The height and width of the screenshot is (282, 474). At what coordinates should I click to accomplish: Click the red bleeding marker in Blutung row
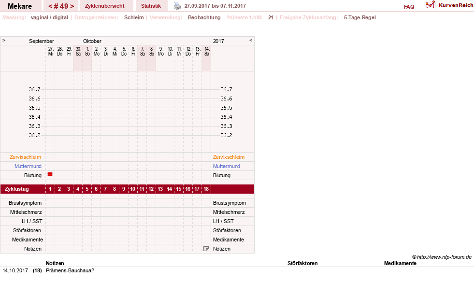(50, 174)
